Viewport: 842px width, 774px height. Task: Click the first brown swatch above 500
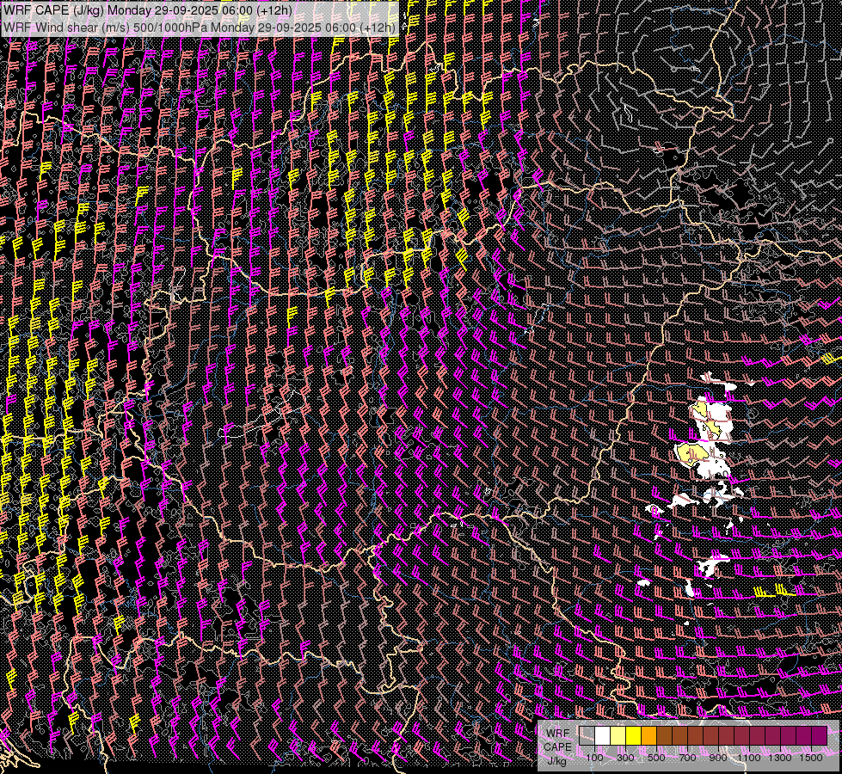(664, 735)
